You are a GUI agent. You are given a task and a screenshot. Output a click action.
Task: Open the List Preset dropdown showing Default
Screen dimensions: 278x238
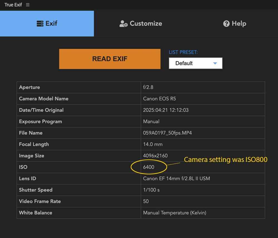pyautogui.click(x=195, y=63)
